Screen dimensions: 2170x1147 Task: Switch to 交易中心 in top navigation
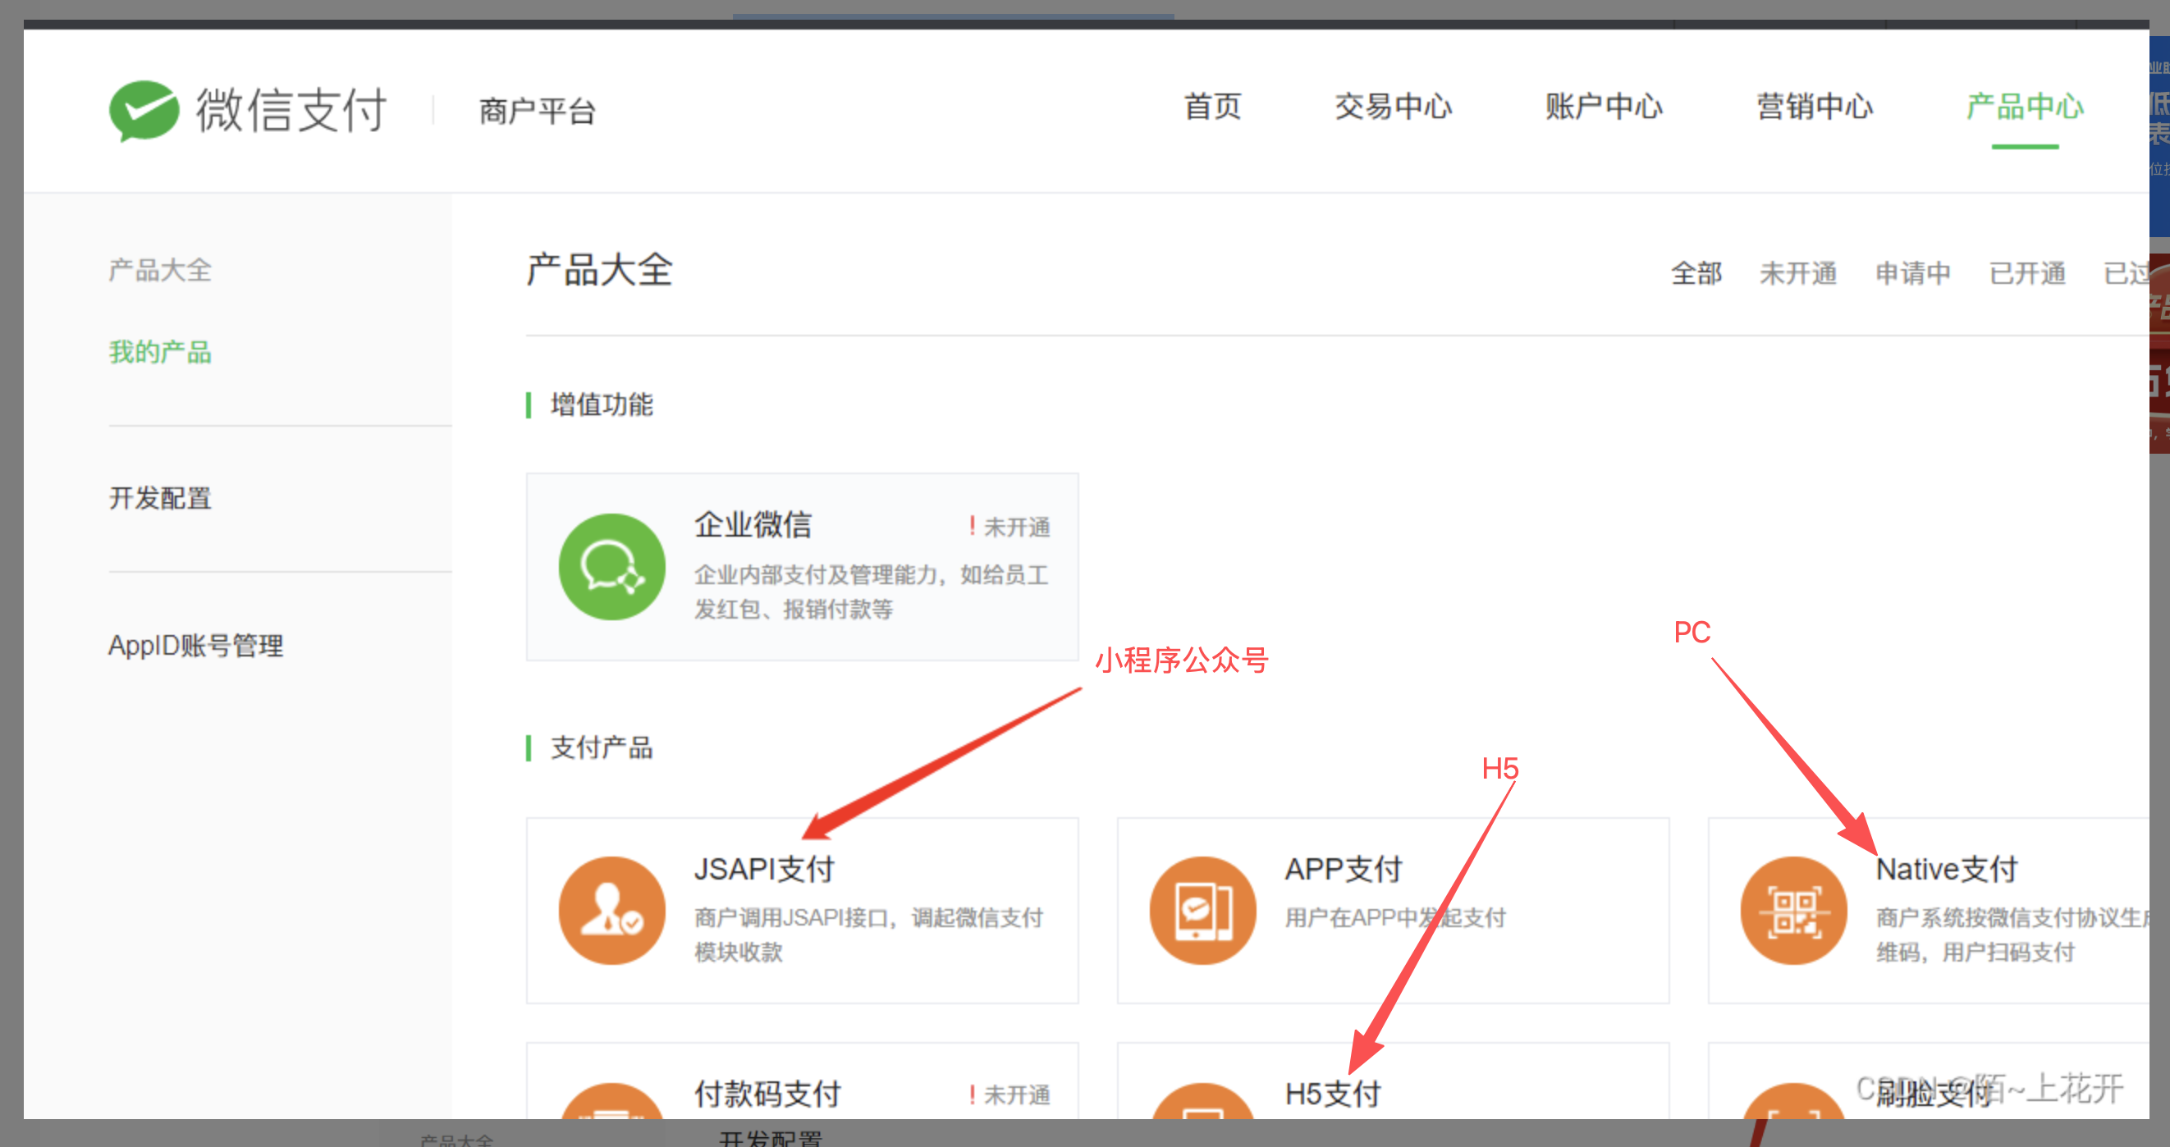(x=1393, y=107)
